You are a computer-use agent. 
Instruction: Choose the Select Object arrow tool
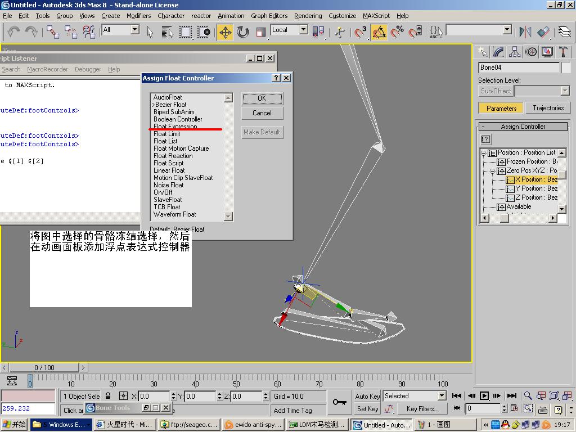pyautogui.click(x=150, y=32)
